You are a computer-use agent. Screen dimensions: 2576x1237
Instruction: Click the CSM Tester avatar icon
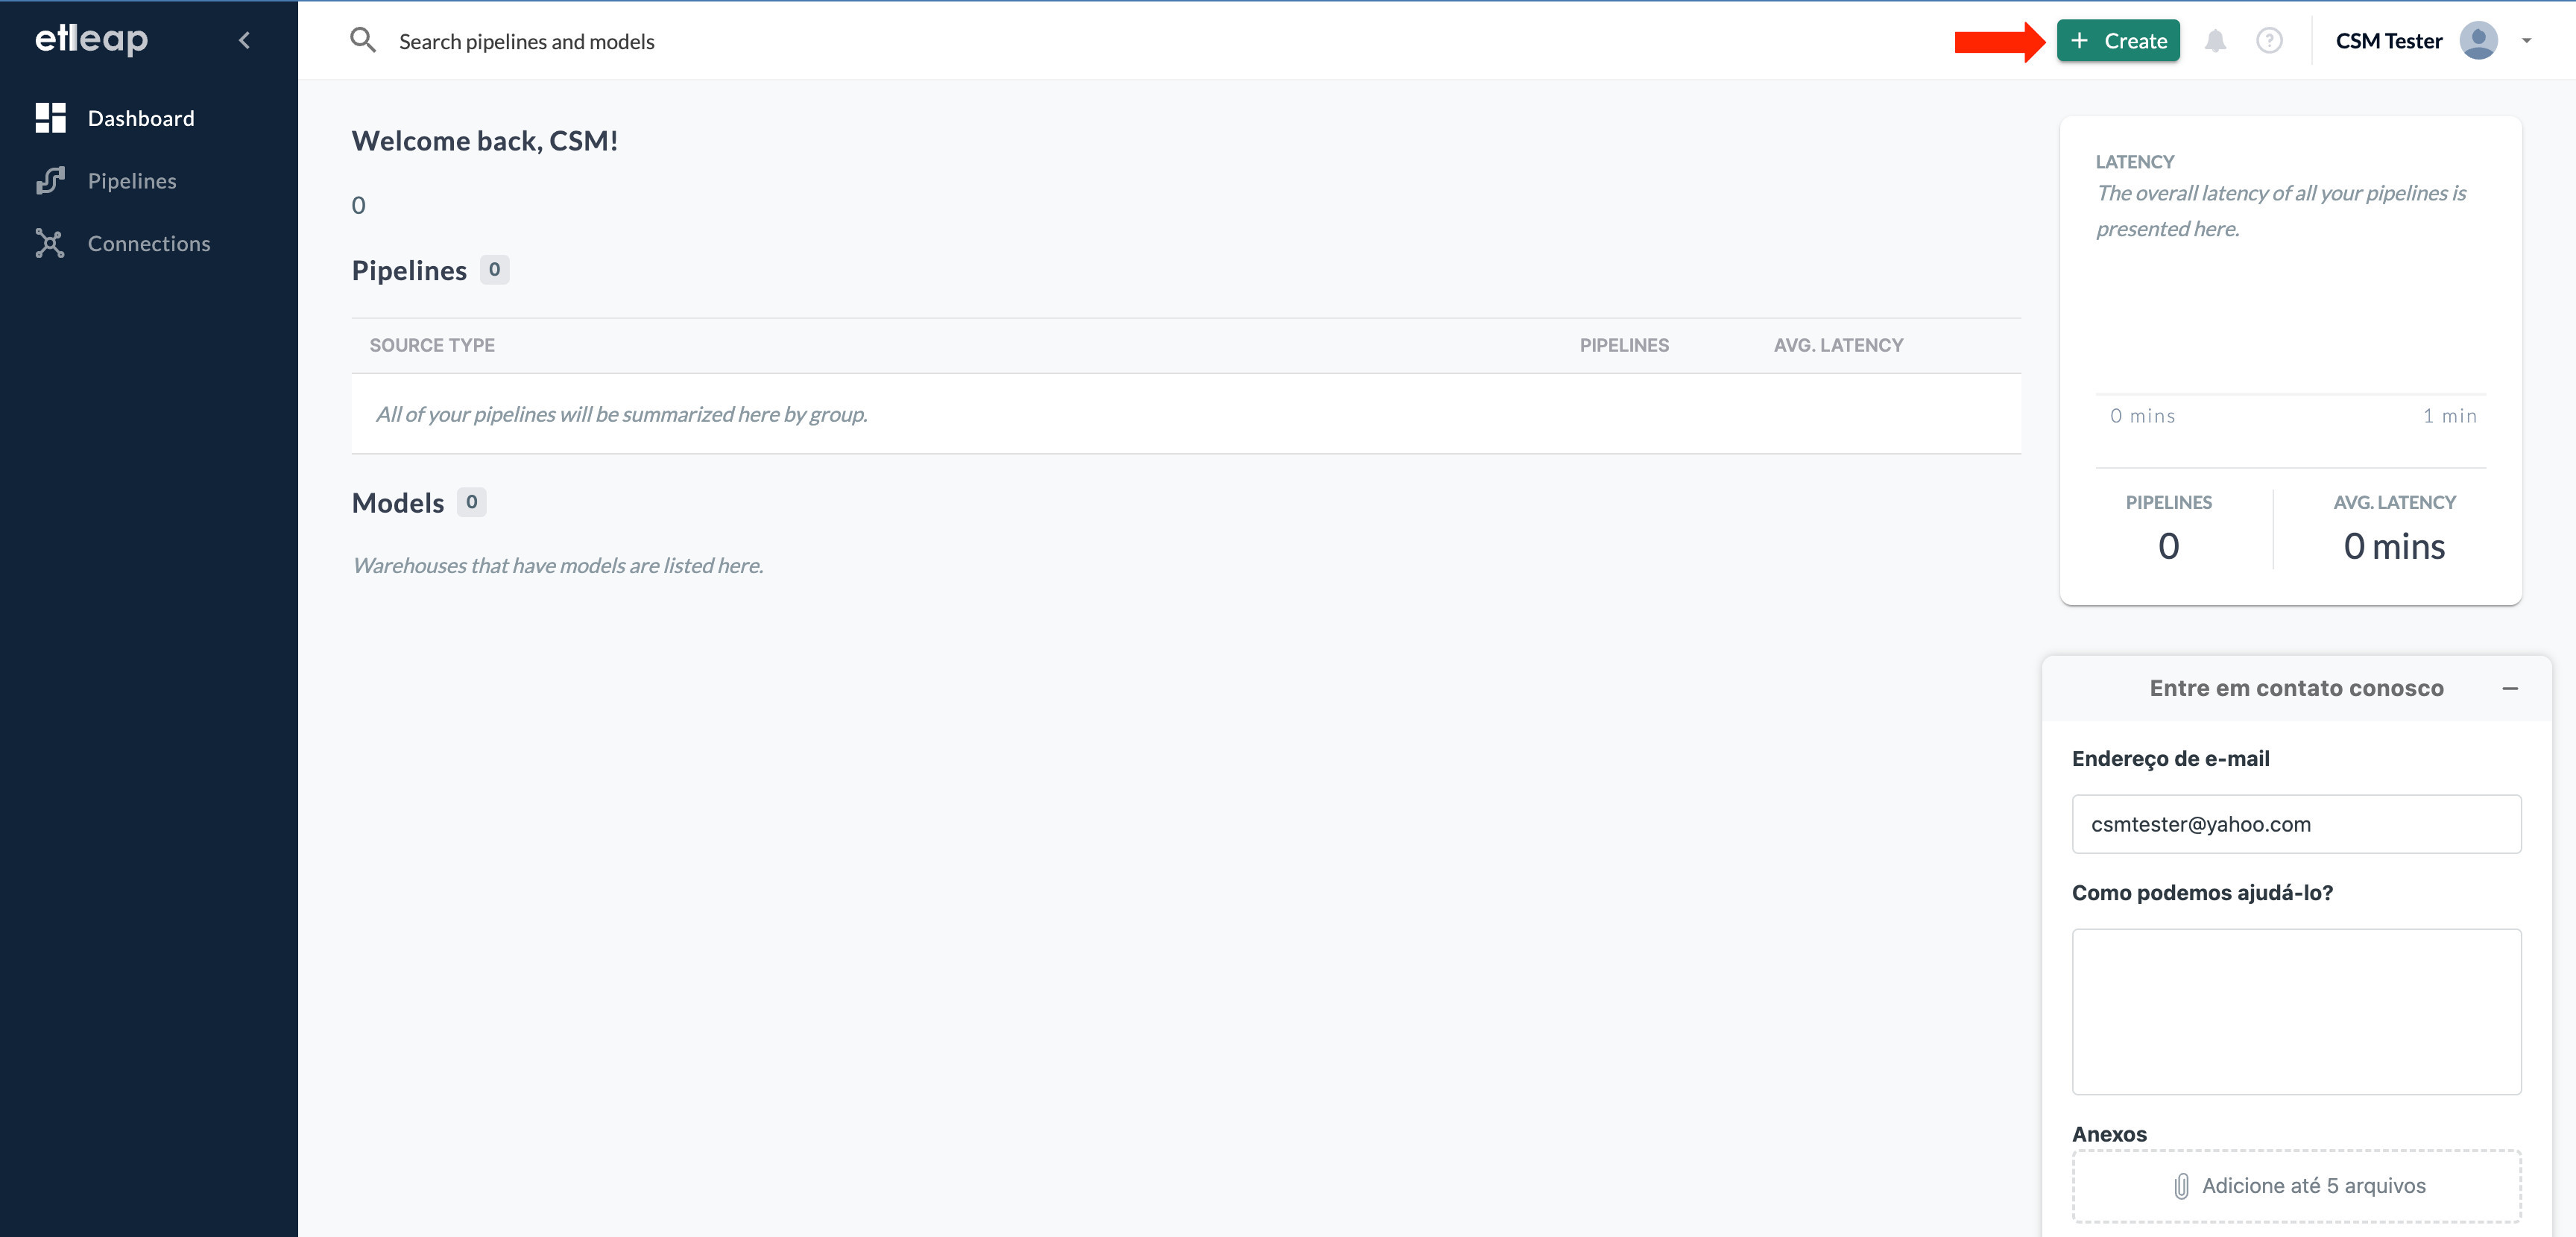[2478, 41]
